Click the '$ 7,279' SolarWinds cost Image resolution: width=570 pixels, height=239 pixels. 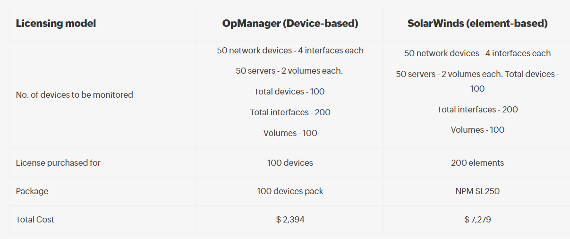[477, 220]
